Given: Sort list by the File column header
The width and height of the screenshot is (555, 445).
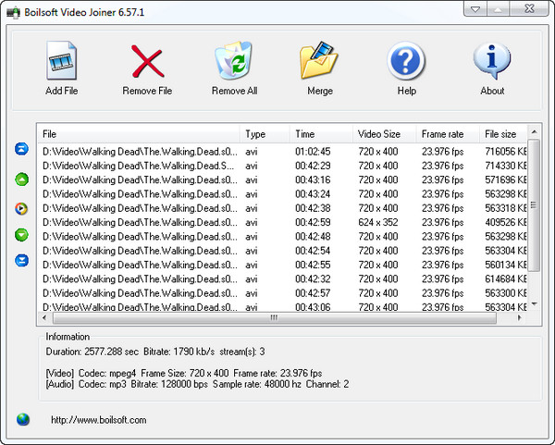Looking at the screenshot, I should point(139,134).
